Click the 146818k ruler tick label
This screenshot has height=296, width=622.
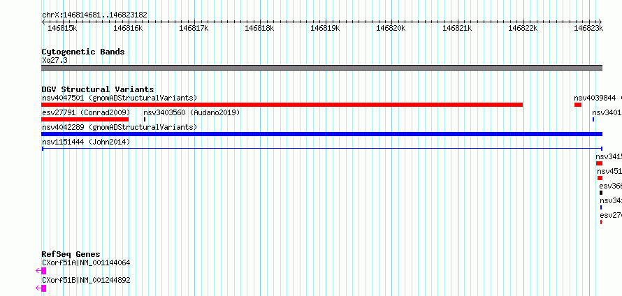point(259,28)
